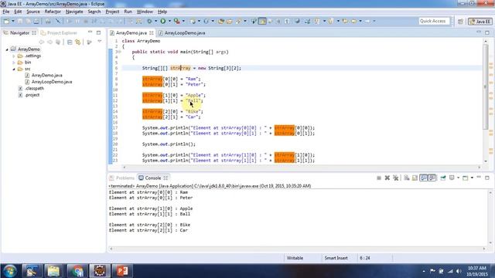495x278 pixels.
Task: Open the Refactor menu
Action: point(53,12)
